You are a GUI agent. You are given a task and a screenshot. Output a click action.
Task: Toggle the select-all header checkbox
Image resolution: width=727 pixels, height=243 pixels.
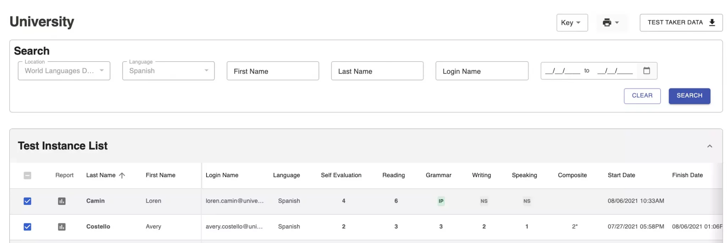tap(27, 175)
